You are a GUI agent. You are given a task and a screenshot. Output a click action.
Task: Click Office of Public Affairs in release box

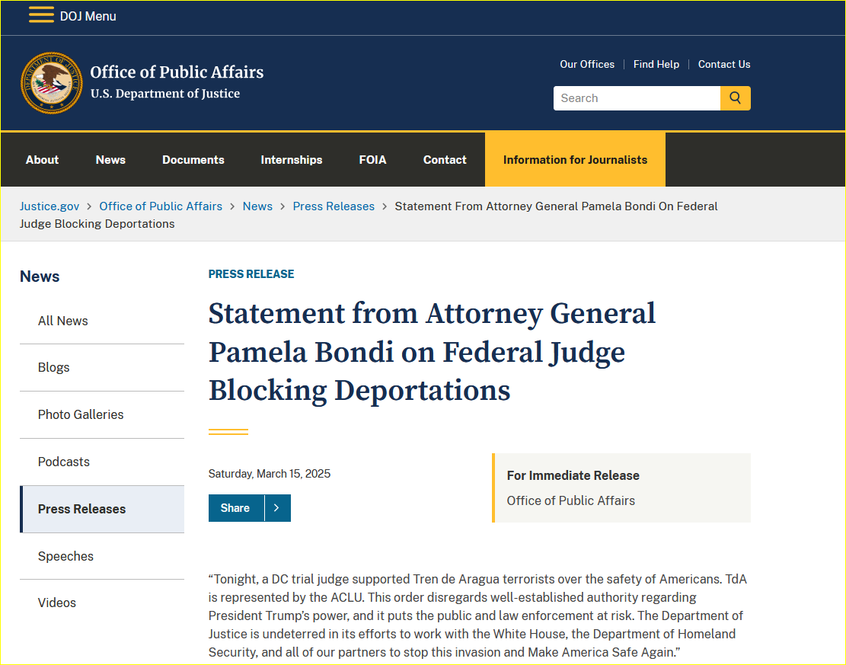[571, 501]
